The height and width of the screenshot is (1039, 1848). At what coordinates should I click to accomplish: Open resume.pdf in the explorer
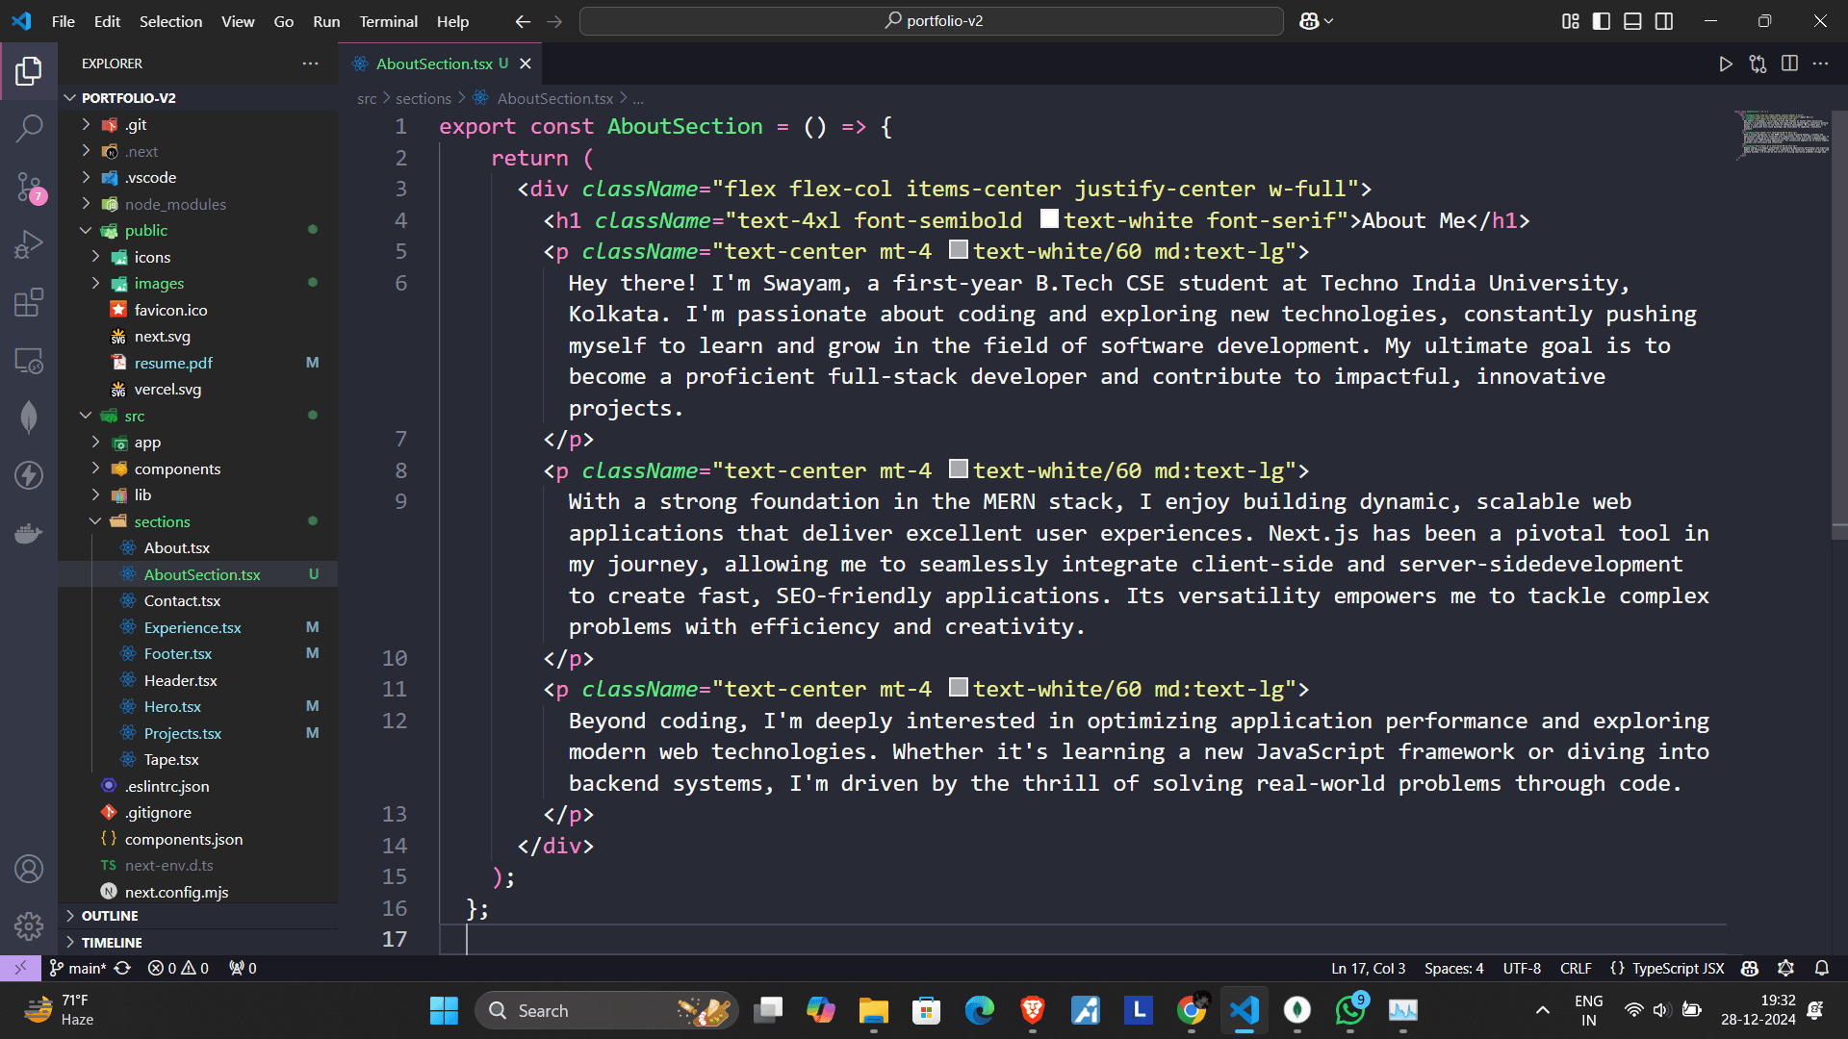tap(173, 363)
